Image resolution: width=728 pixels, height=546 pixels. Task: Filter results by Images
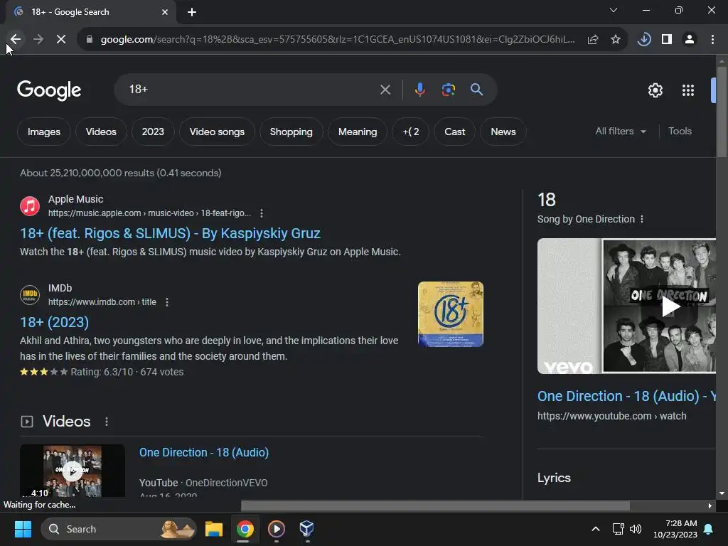[44, 132]
